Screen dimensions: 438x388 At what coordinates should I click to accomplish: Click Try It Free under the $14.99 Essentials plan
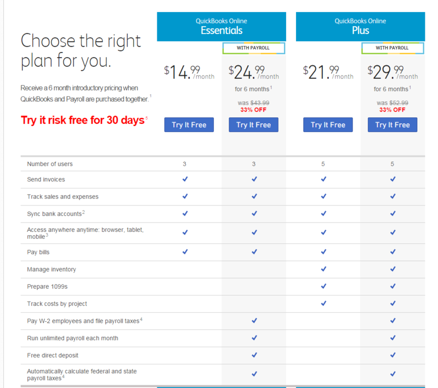pyautogui.click(x=189, y=125)
